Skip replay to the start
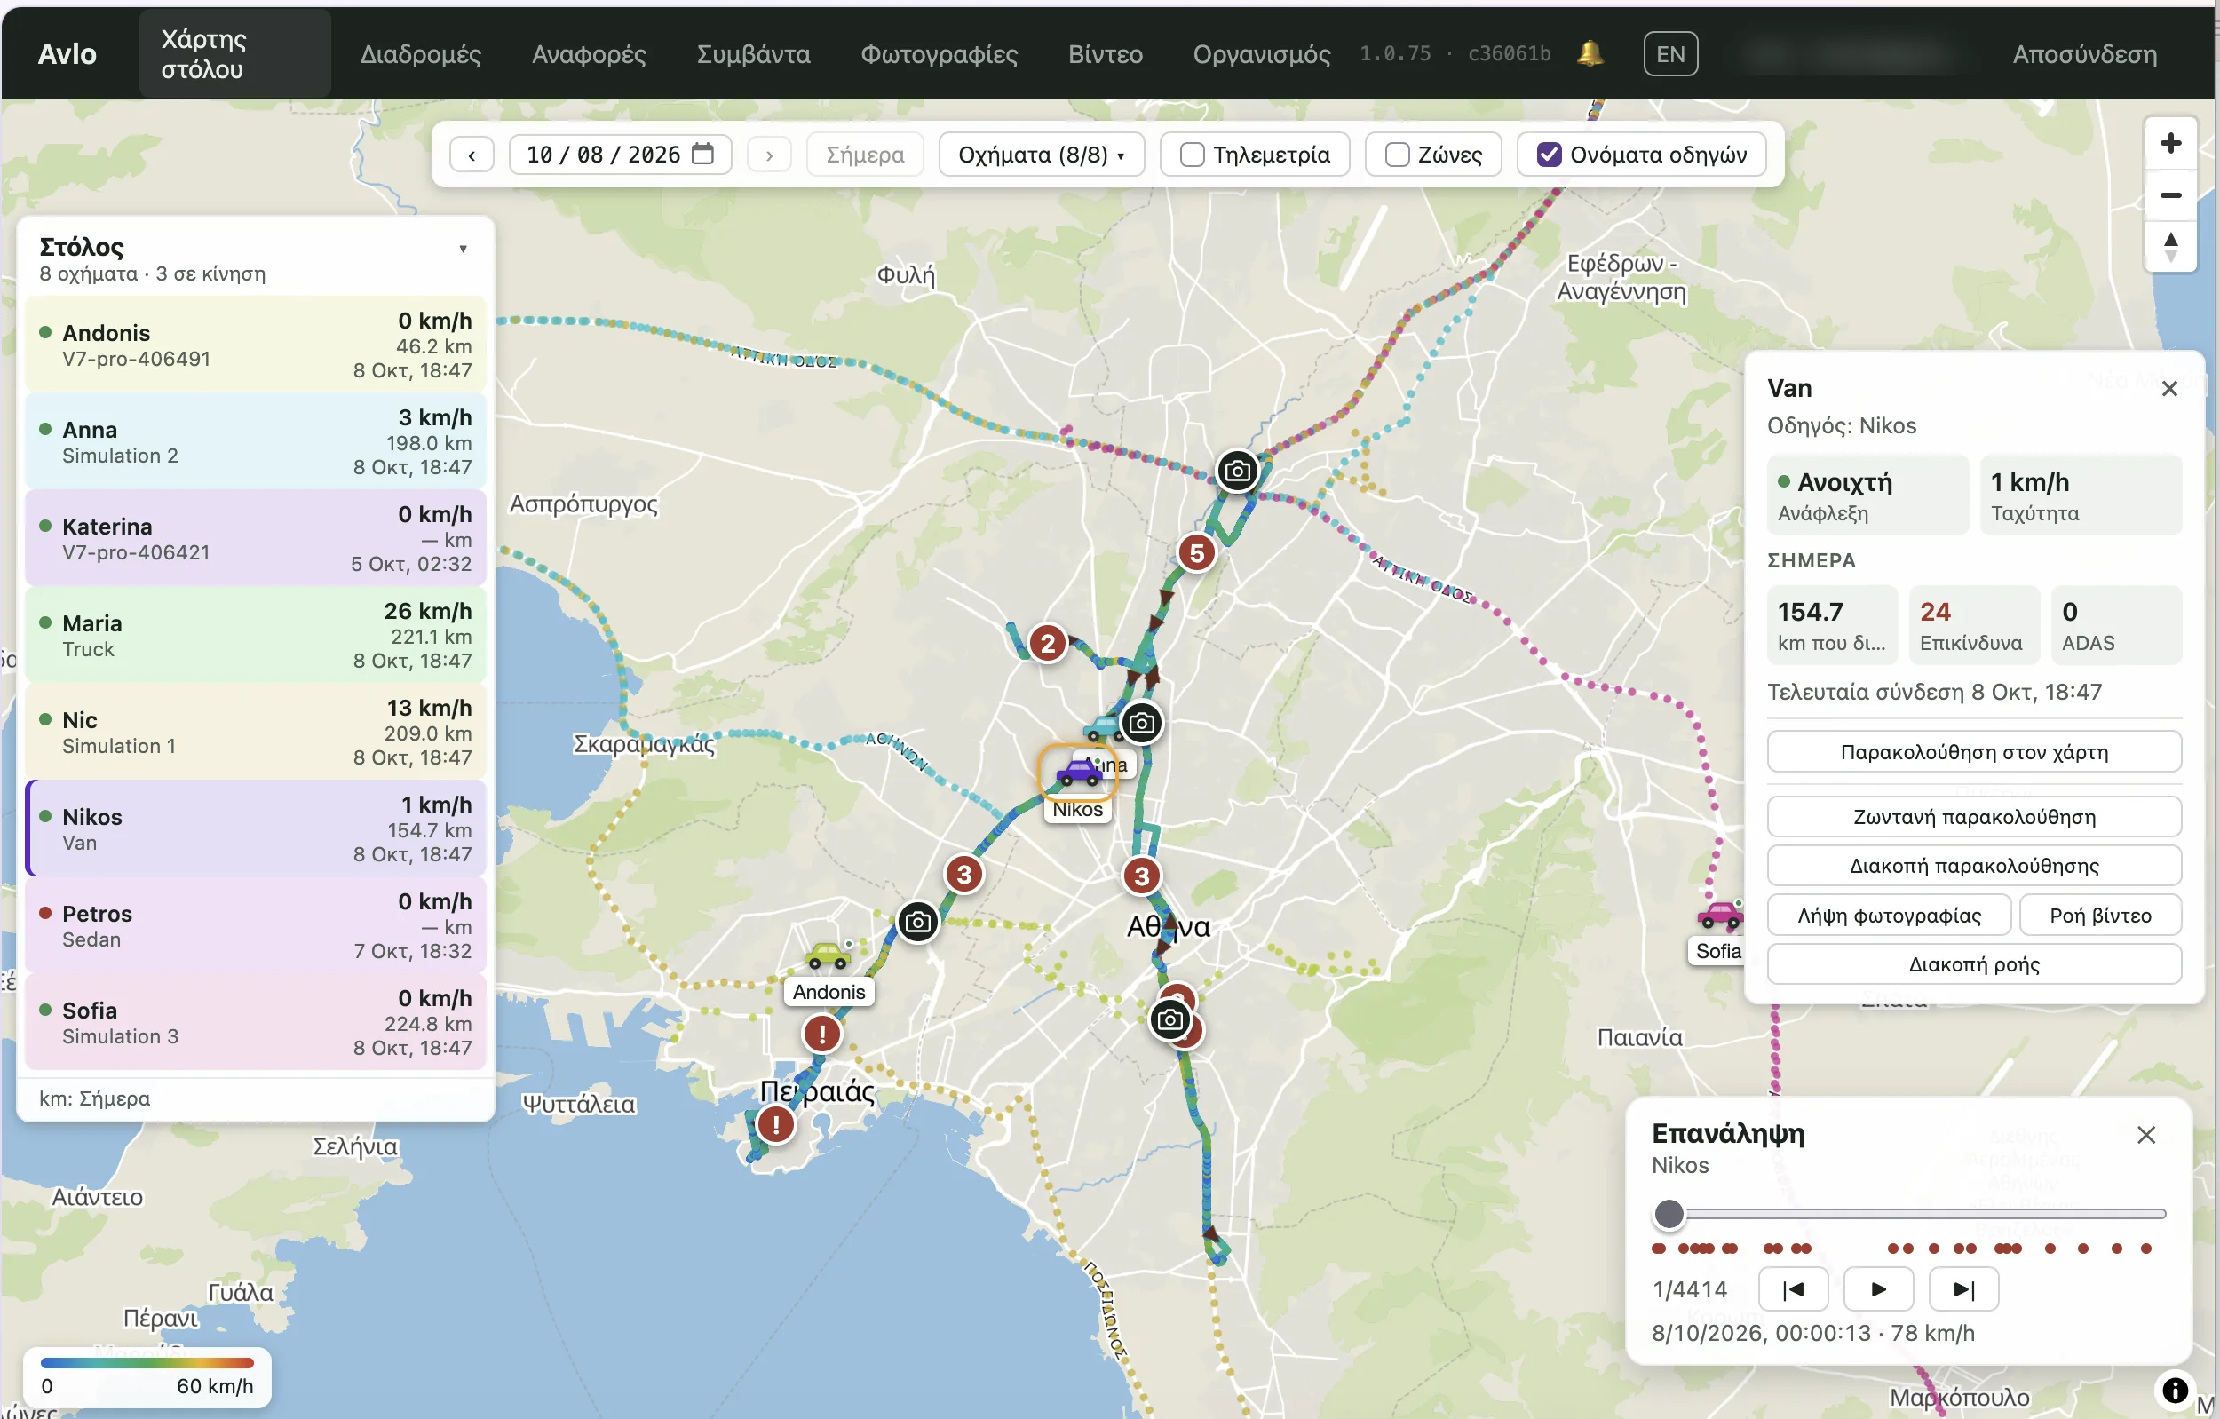 1793,1289
